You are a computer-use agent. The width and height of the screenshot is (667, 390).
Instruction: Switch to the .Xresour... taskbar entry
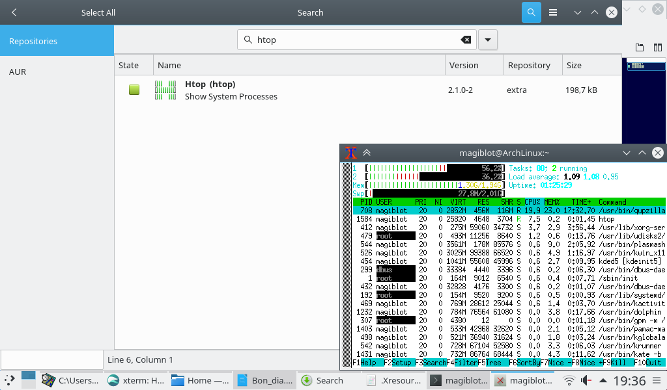(x=394, y=380)
